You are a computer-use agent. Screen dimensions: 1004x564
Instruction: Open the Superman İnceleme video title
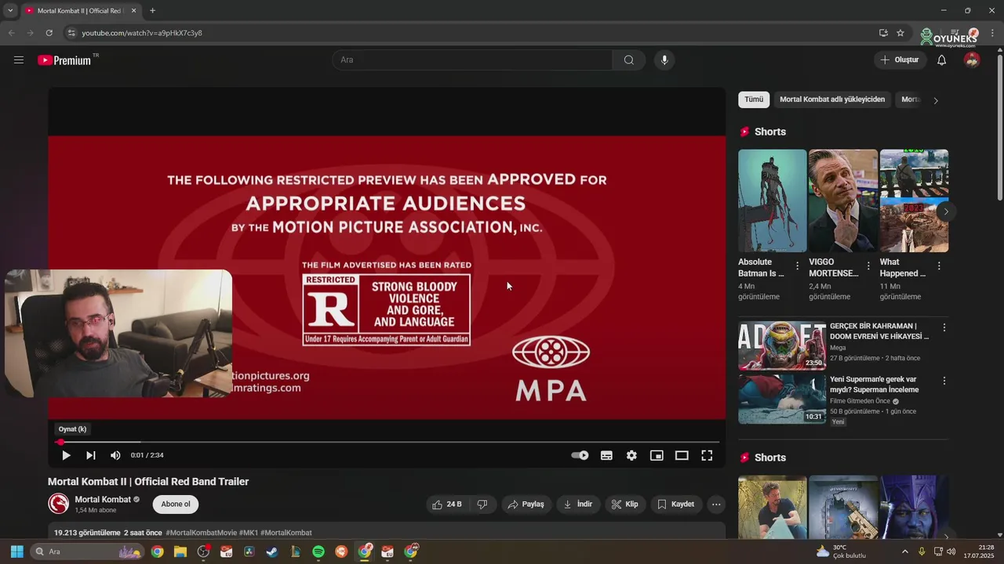coord(875,385)
